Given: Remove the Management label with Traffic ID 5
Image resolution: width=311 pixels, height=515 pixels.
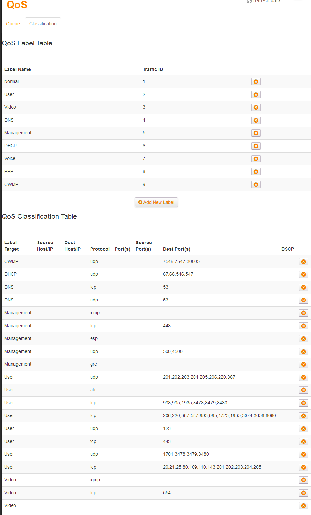Looking at the screenshot, I should [256, 133].
